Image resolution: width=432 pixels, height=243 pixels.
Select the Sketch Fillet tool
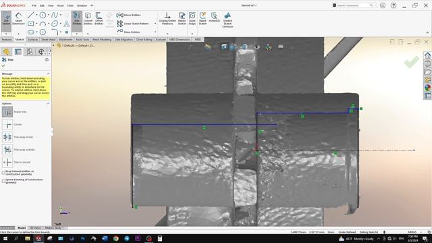pyautogui.click(x=55, y=32)
